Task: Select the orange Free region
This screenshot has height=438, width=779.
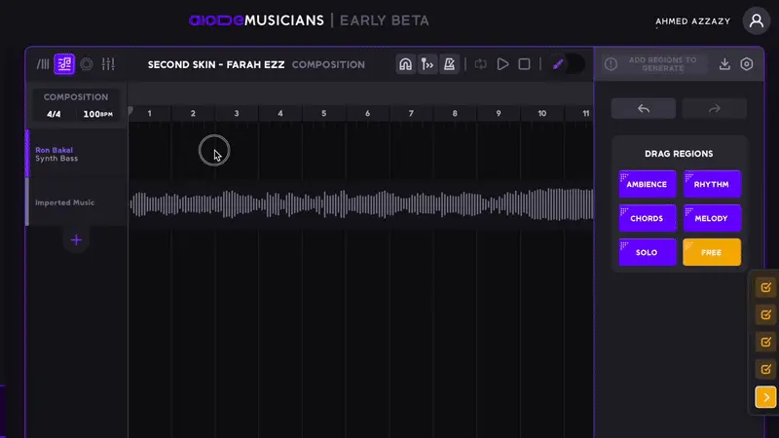Action: 712,252
